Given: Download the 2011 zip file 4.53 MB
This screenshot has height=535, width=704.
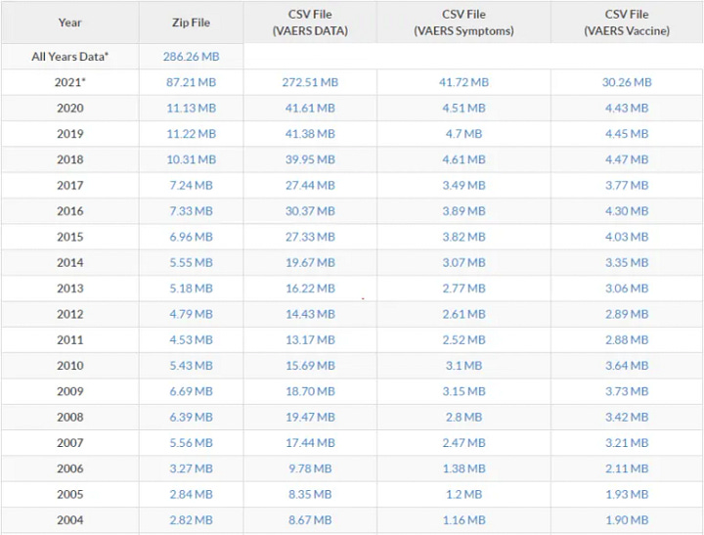Looking at the screenshot, I should click(192, 339).
